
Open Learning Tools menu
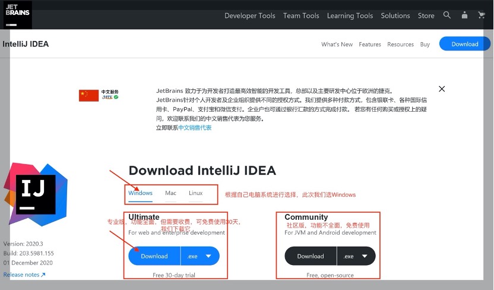(x=350, y=15)
